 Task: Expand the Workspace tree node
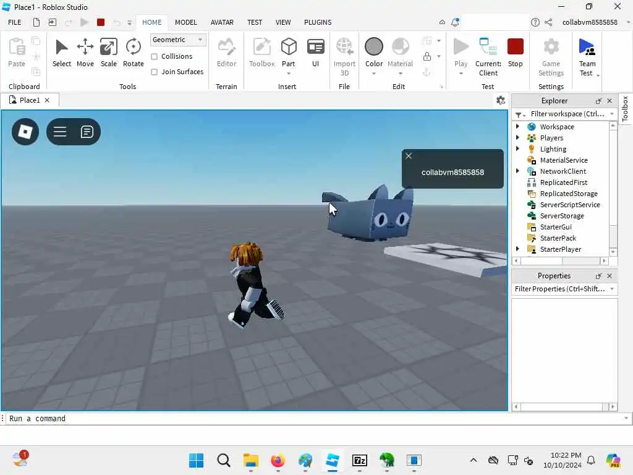pos(517,126)
